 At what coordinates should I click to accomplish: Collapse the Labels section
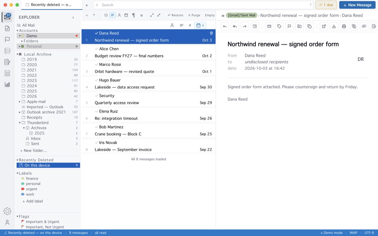click(17, 173)
